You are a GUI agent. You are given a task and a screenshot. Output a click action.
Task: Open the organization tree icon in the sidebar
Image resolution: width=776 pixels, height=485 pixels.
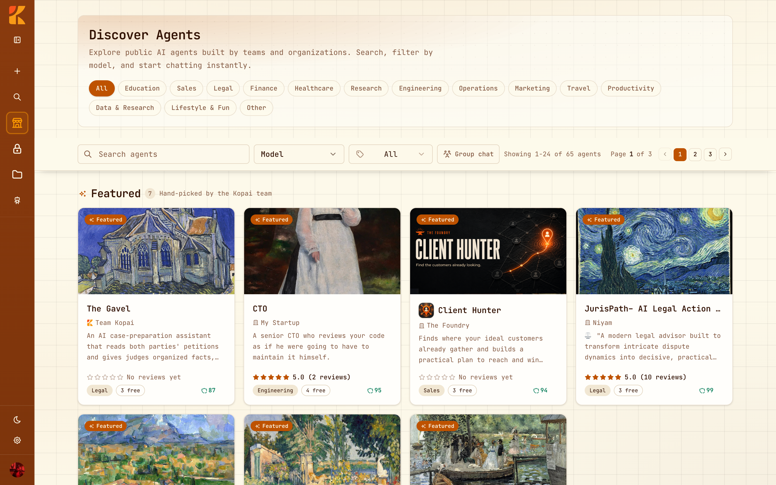click(17, 200)
